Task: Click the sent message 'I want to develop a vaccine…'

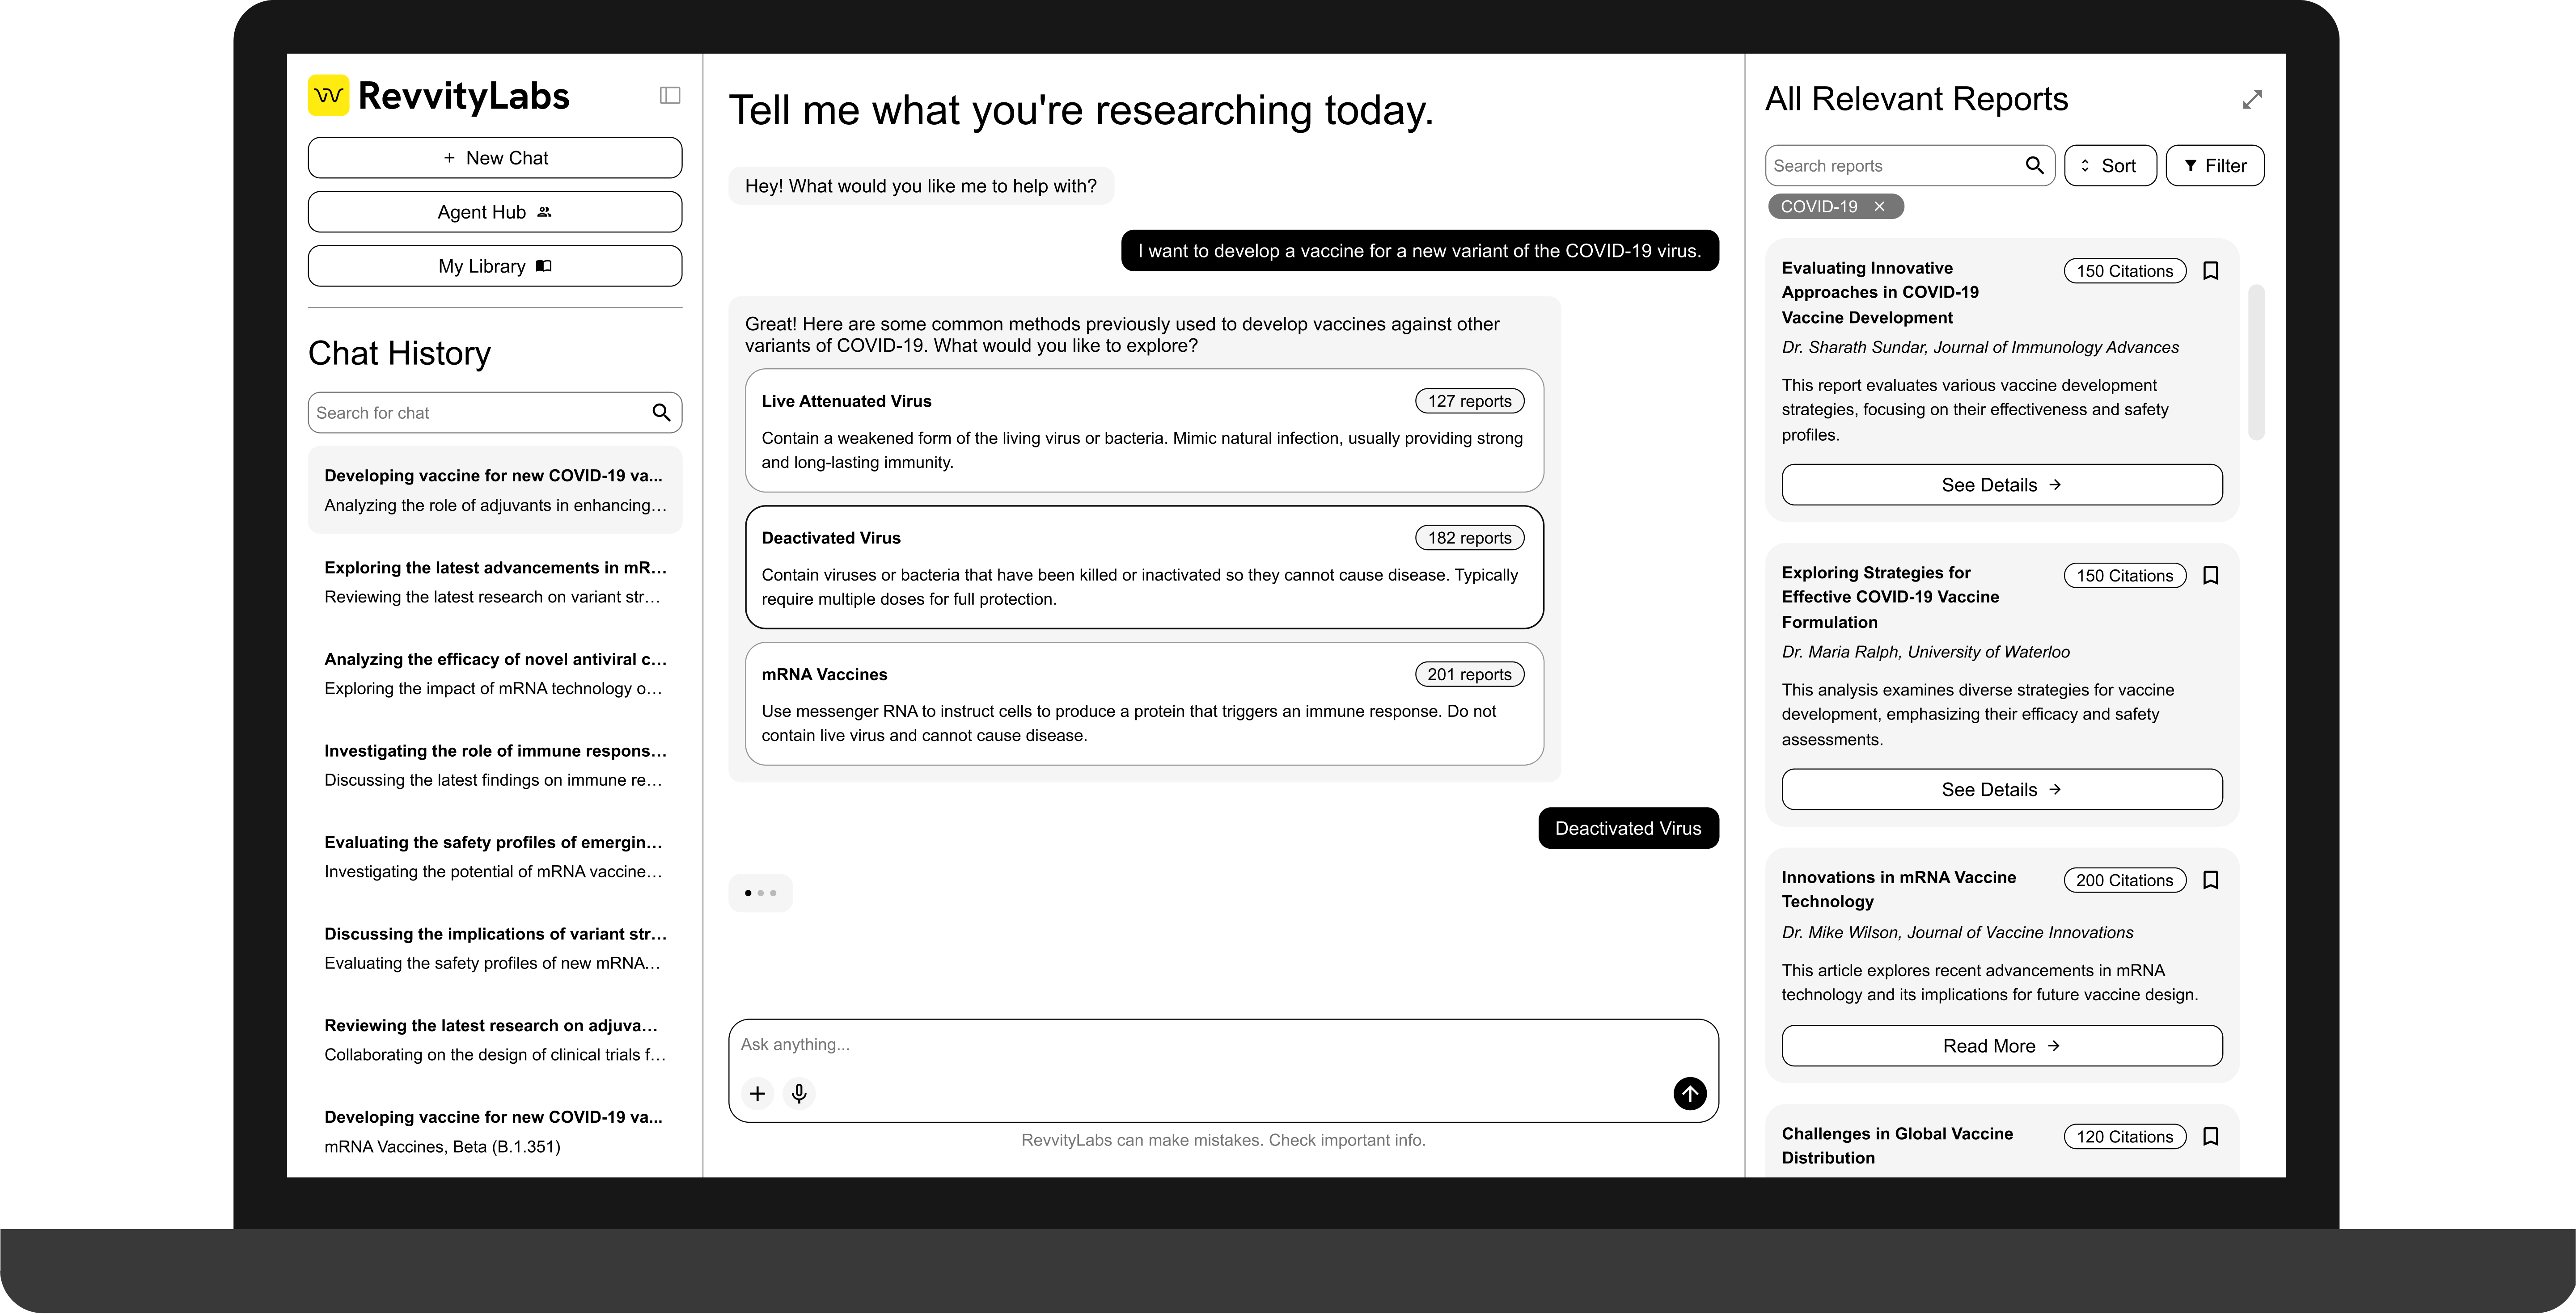Action: [x=1420, y=252]
